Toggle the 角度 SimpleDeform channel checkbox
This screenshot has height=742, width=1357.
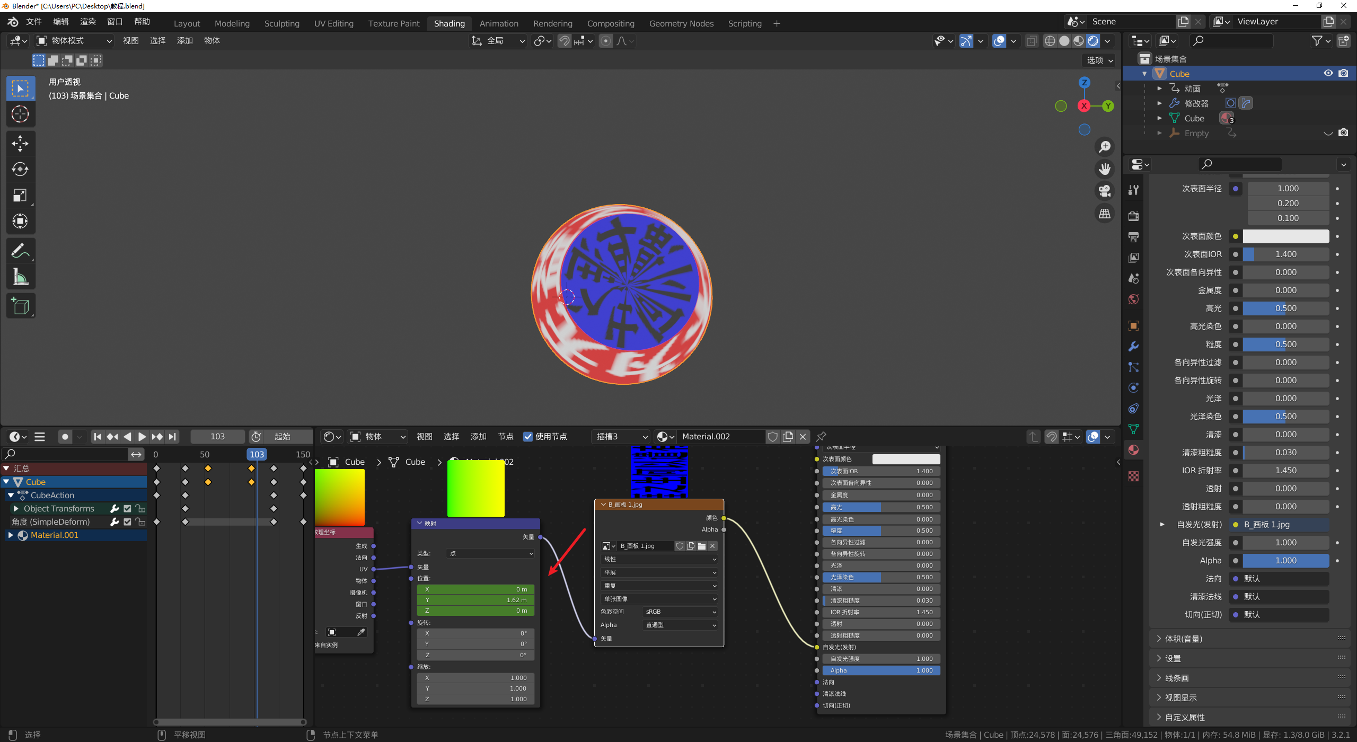[127, 522]
